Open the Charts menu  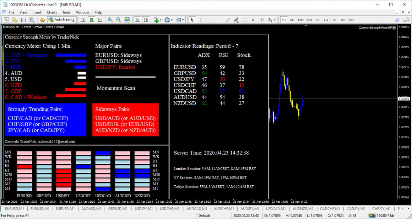pyautogui.click(x=52, y=12)
